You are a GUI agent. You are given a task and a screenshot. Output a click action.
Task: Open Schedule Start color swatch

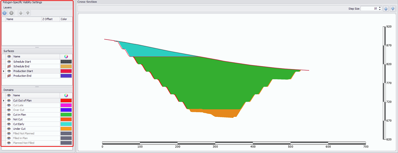tap(66, 62)
